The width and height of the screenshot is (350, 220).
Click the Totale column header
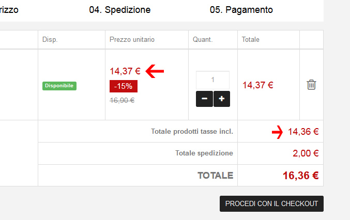click(x=250, y=40)
